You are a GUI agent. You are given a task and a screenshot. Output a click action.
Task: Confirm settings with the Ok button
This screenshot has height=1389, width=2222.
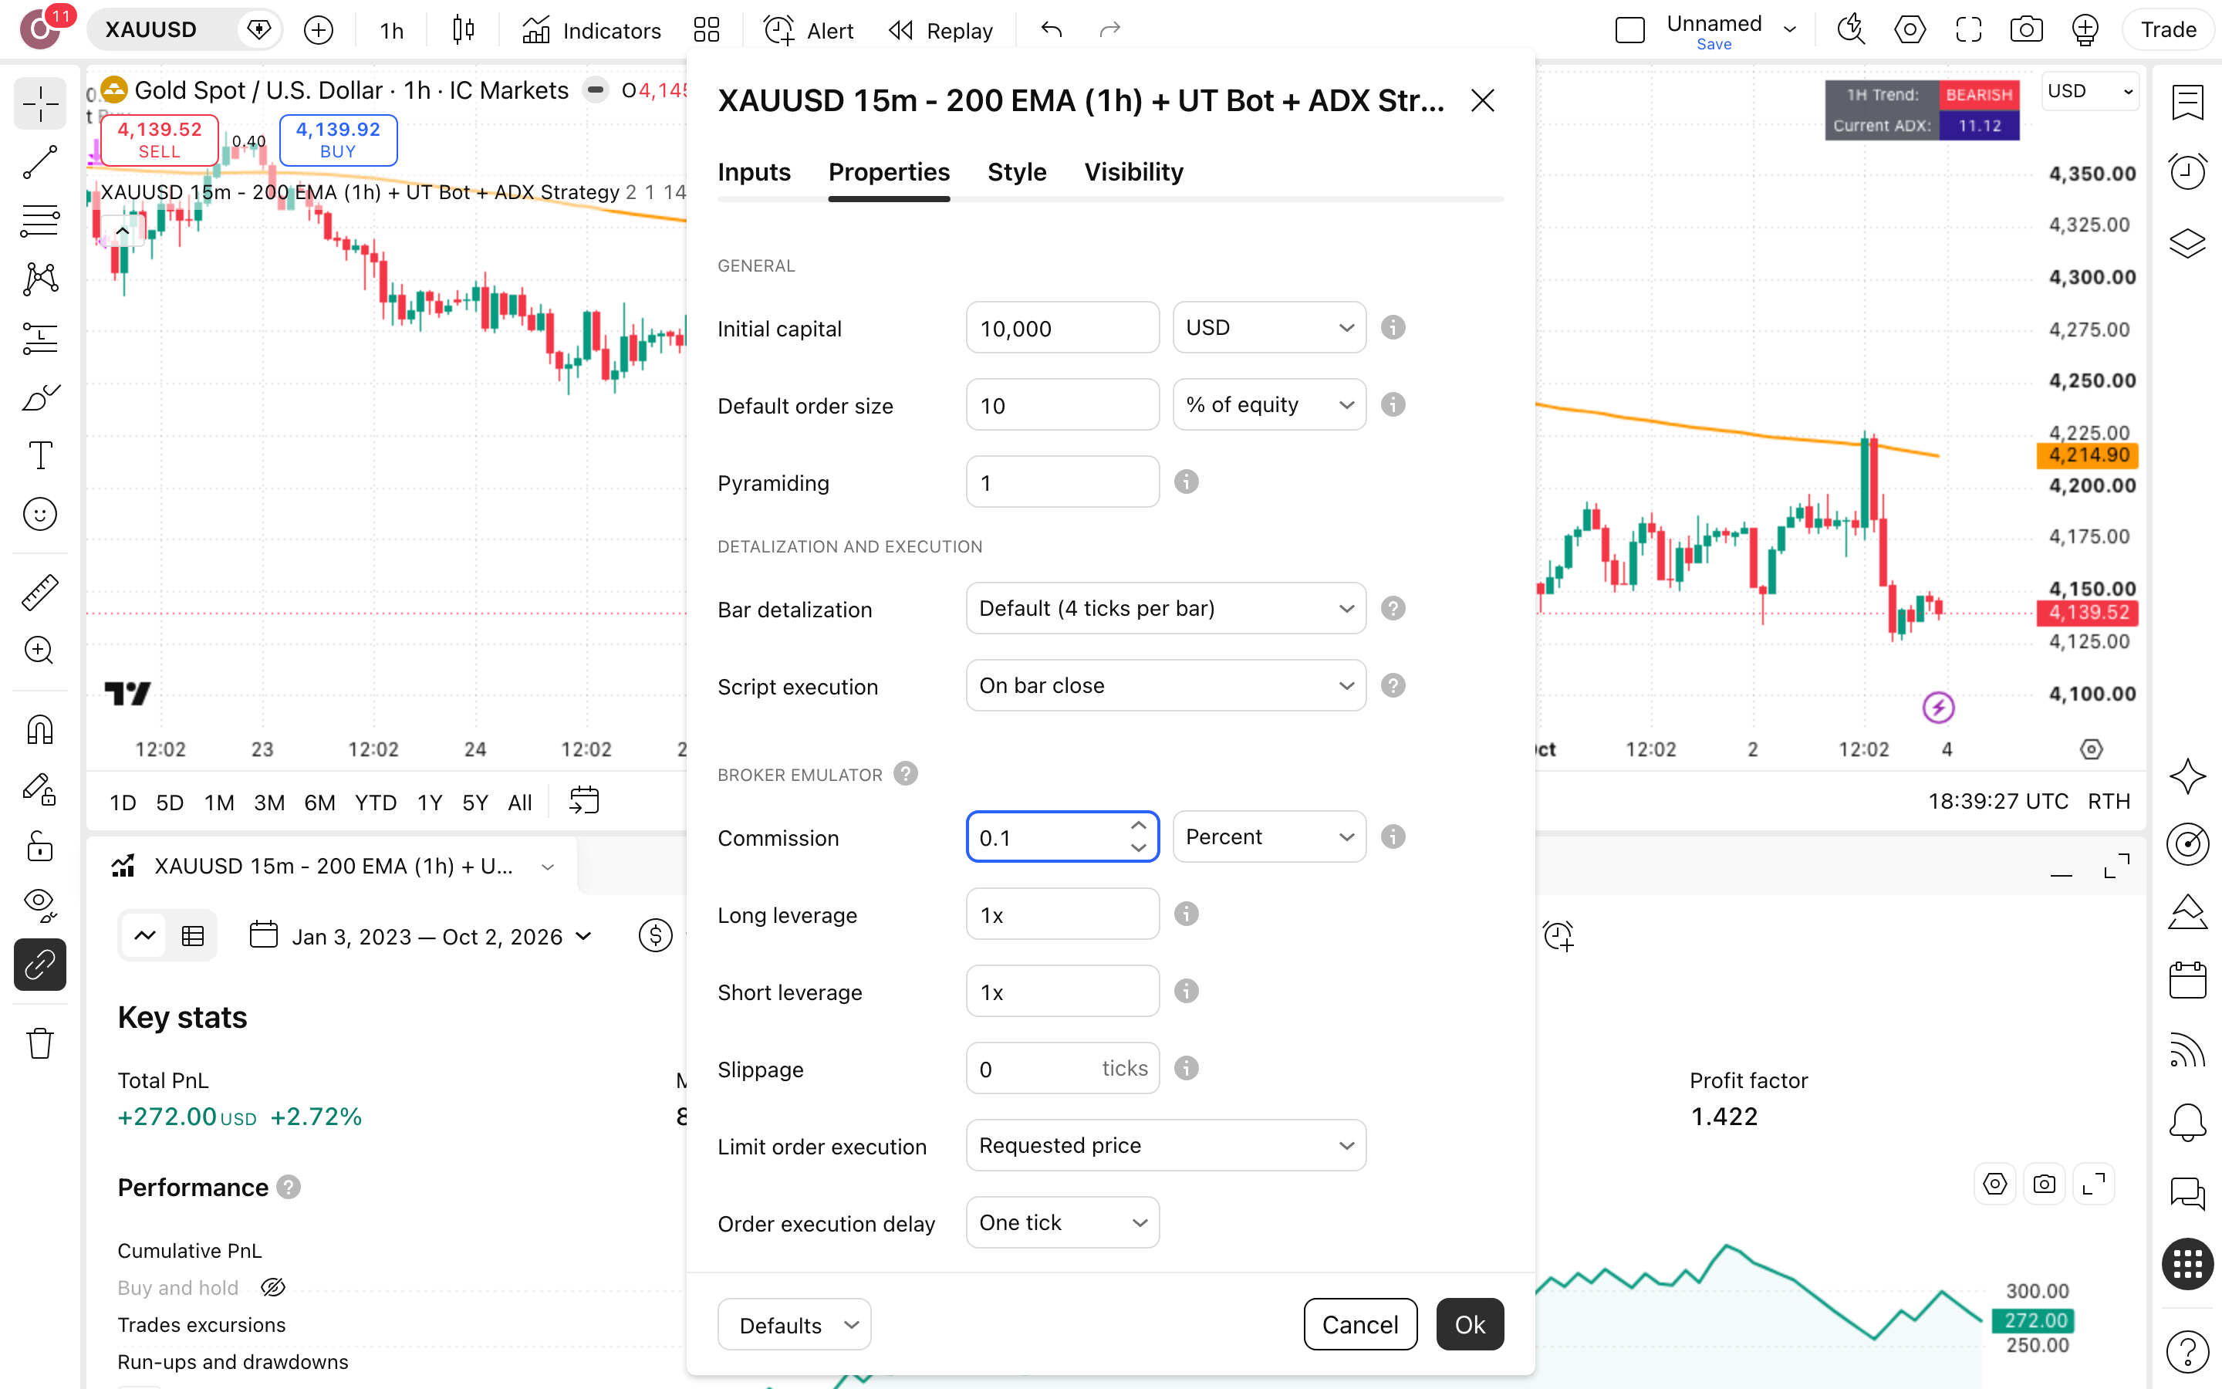click(x=1469, y=1323)
